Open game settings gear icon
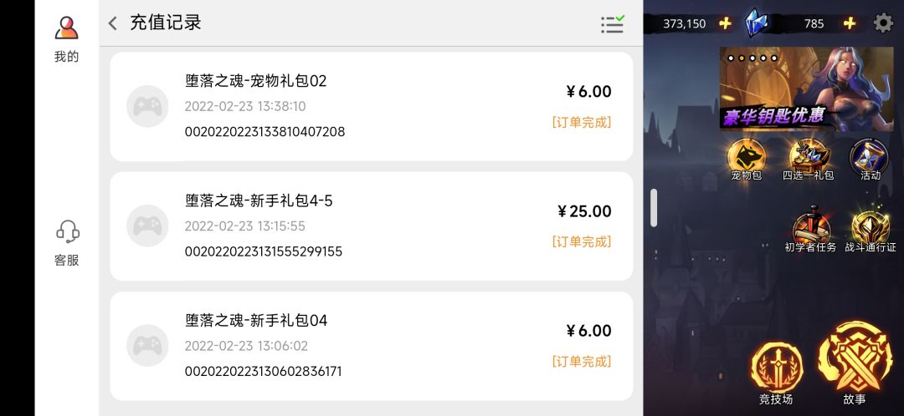 click(x=883, y=23)
